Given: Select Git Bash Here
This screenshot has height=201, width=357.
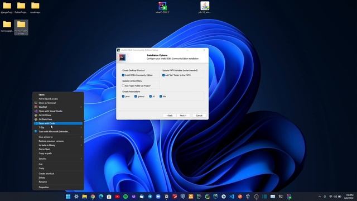Looking at the screenshot, I should point(58,119).
